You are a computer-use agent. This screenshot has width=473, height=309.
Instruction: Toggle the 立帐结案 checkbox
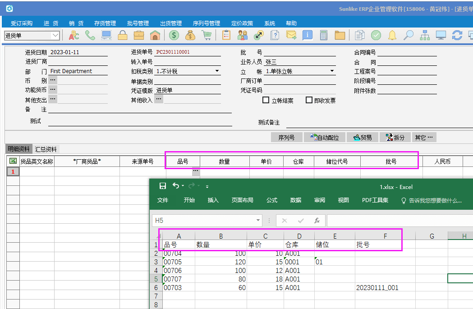tap(266, 100)
